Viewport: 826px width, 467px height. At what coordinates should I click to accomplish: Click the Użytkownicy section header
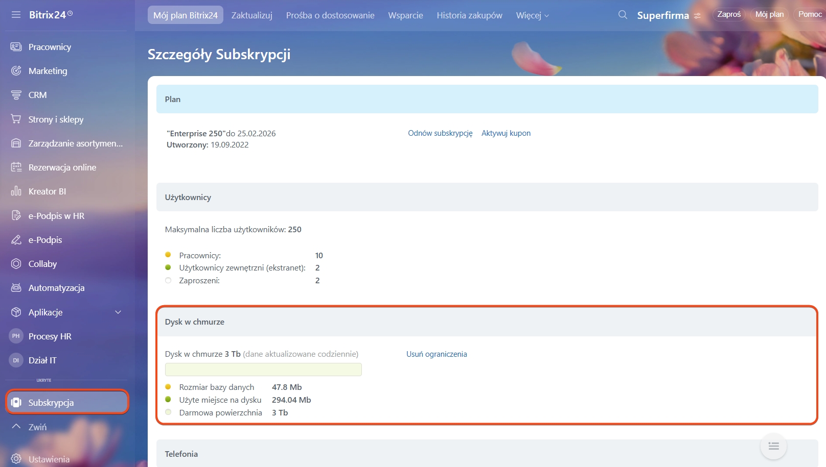pyautogui.click(x=487, y=197)
